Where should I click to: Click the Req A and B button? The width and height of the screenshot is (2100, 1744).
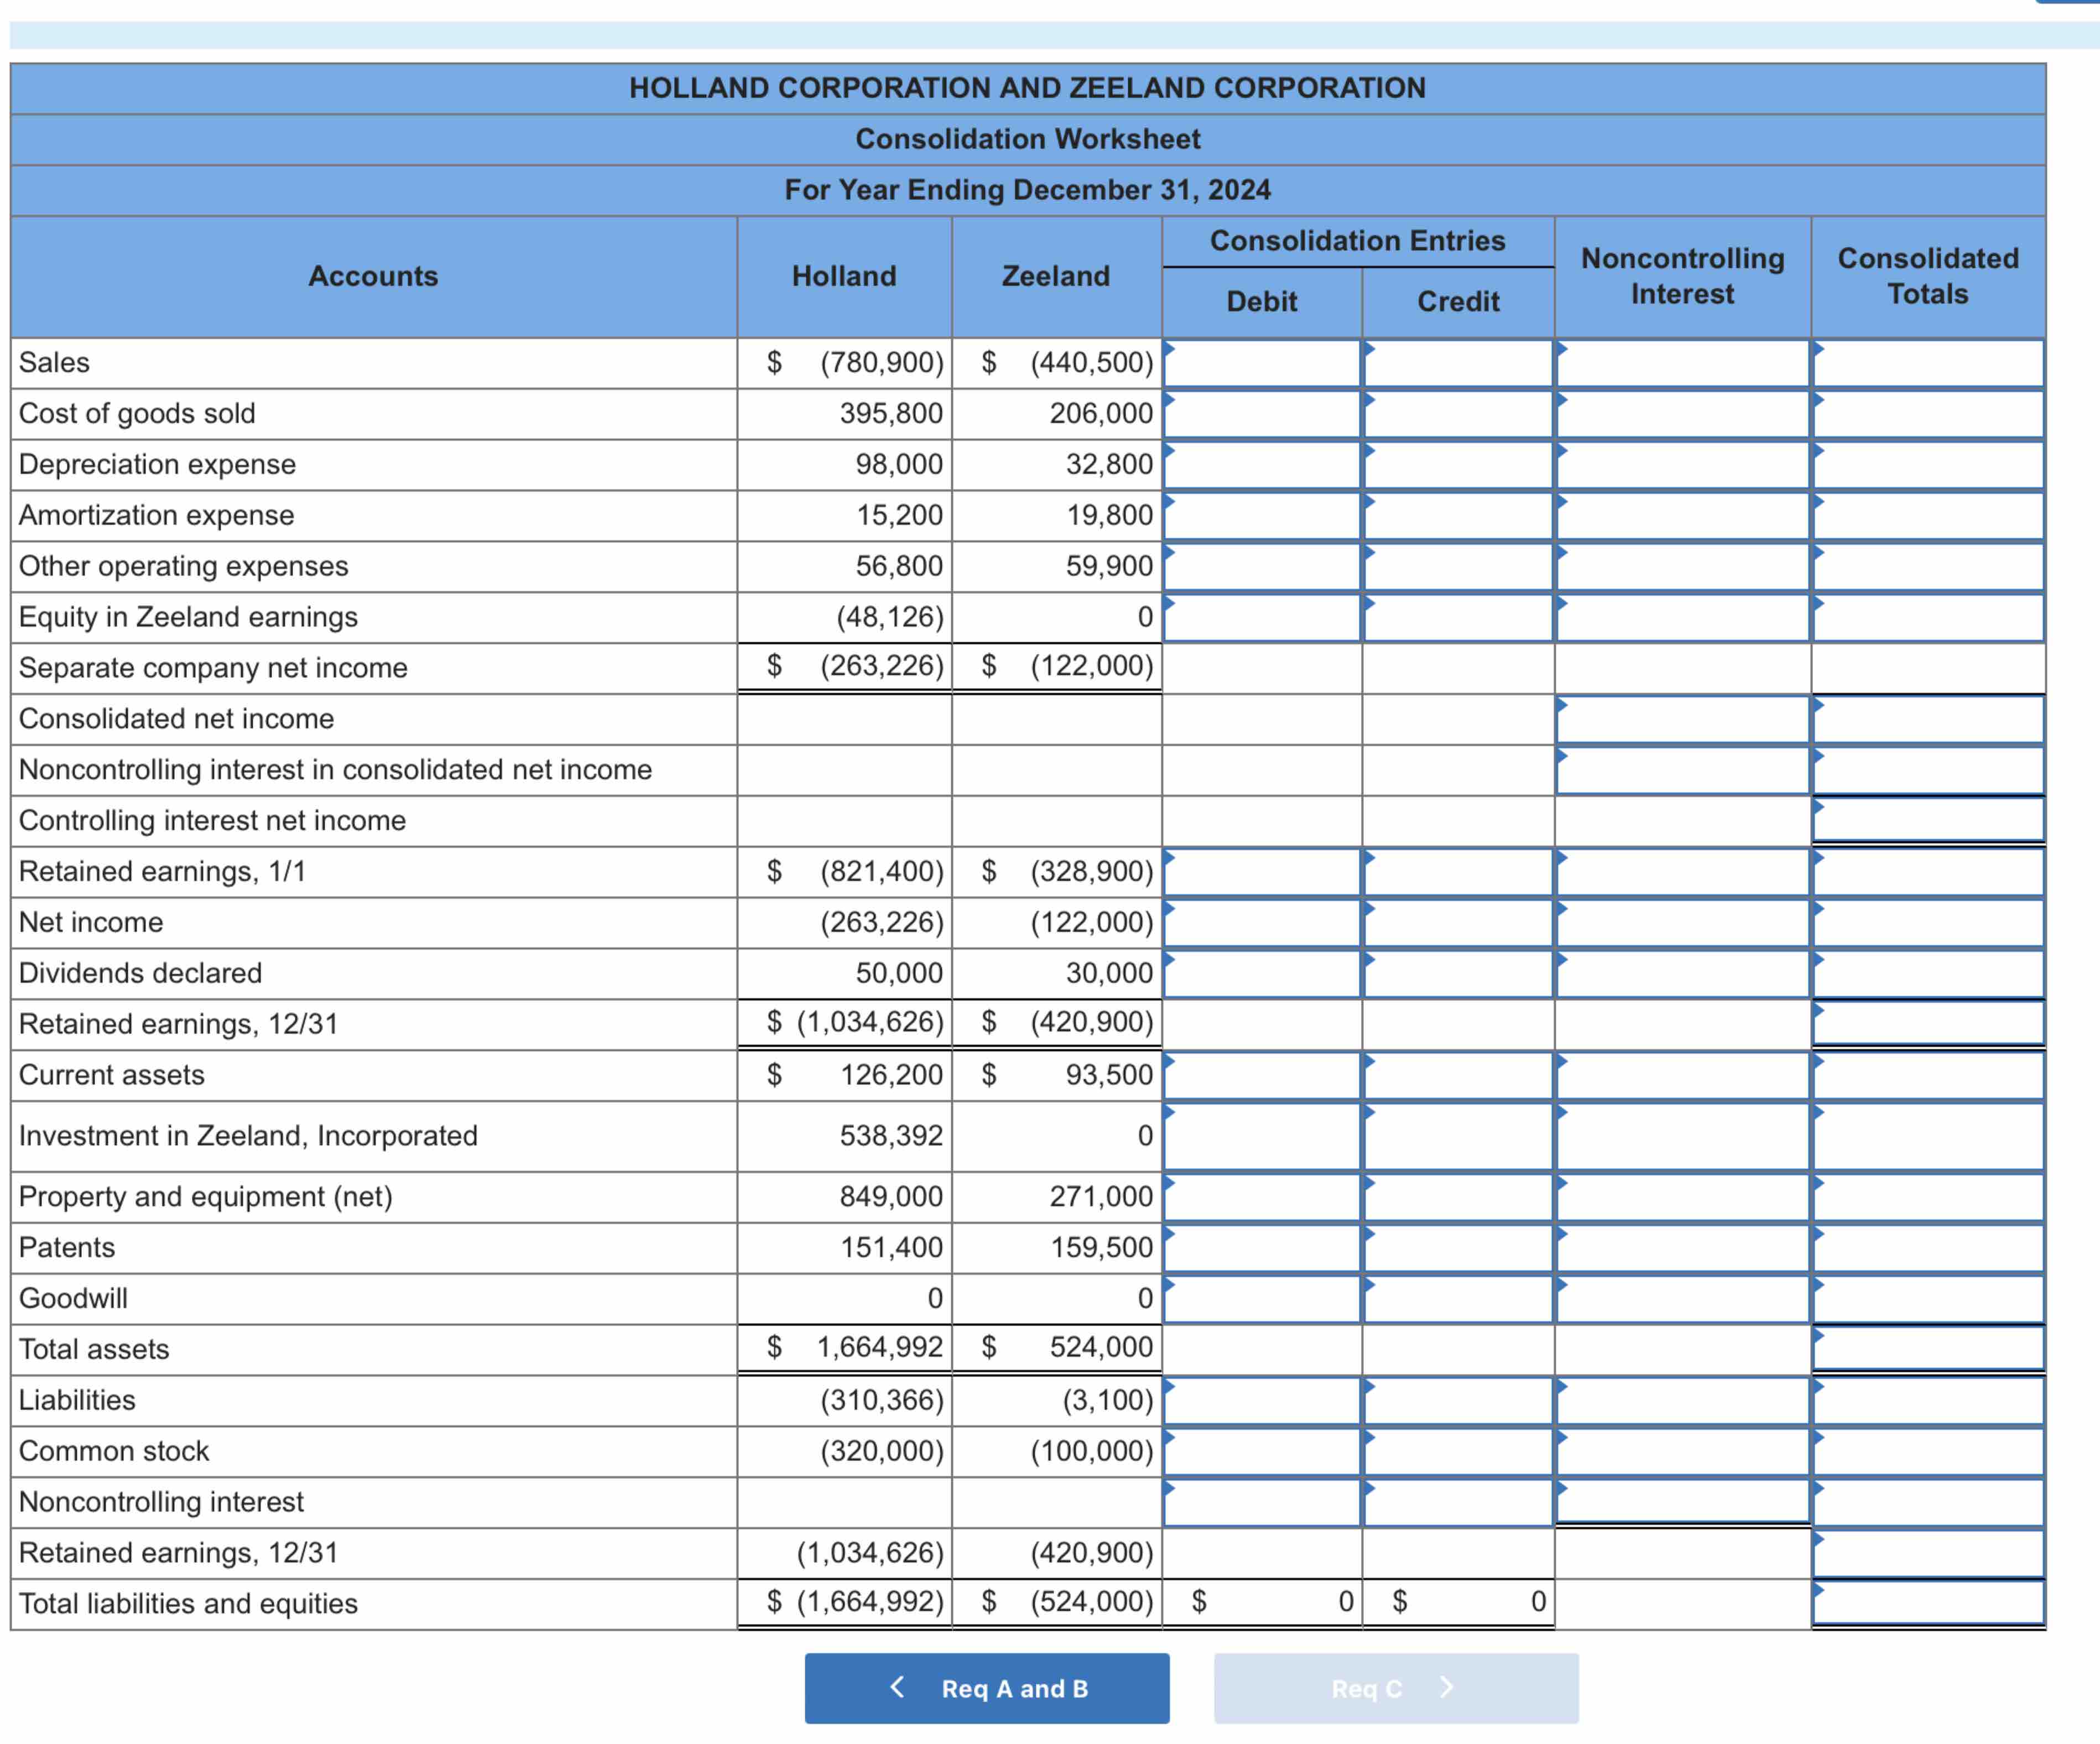pos(986,1688)
